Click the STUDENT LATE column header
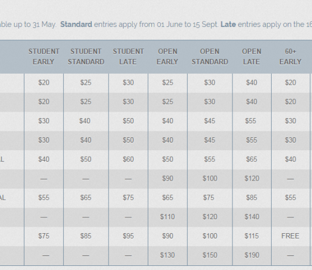 coord(129,57)
